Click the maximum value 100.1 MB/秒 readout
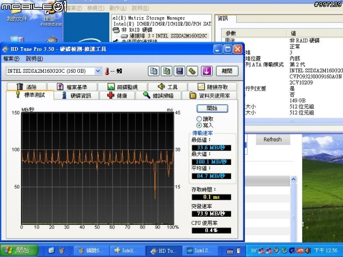Screen dimensions: 343x257 (x=211, y=162)
